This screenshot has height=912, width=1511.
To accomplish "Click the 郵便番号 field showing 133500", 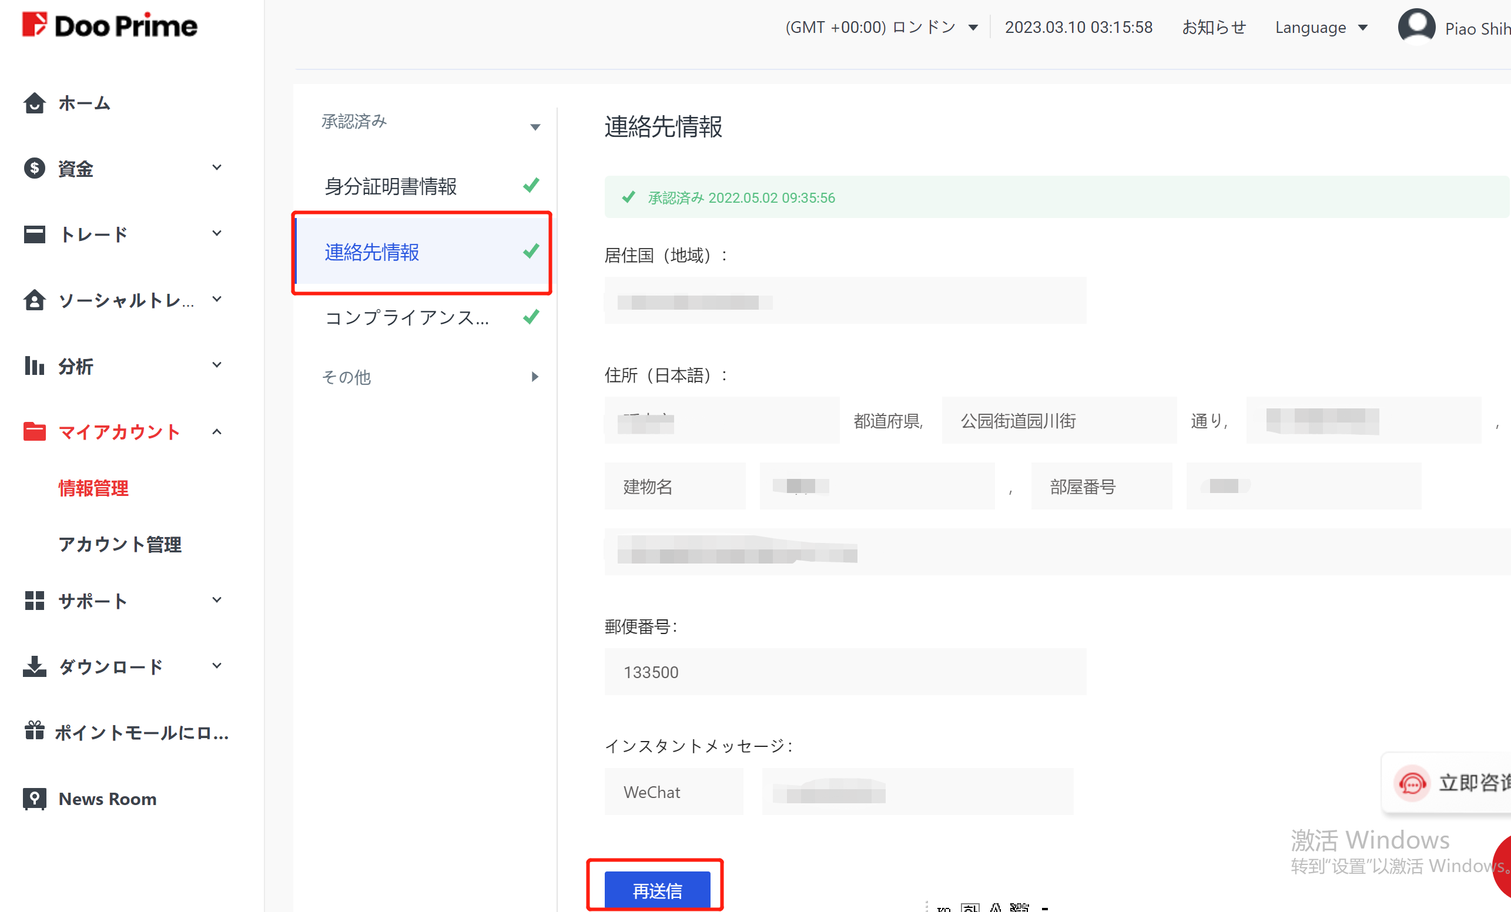I will pyautogui.click(x=845, y=672).
